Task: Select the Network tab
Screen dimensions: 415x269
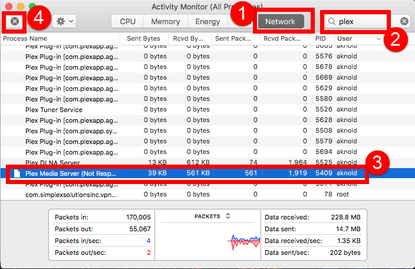Action: (280, 21)
